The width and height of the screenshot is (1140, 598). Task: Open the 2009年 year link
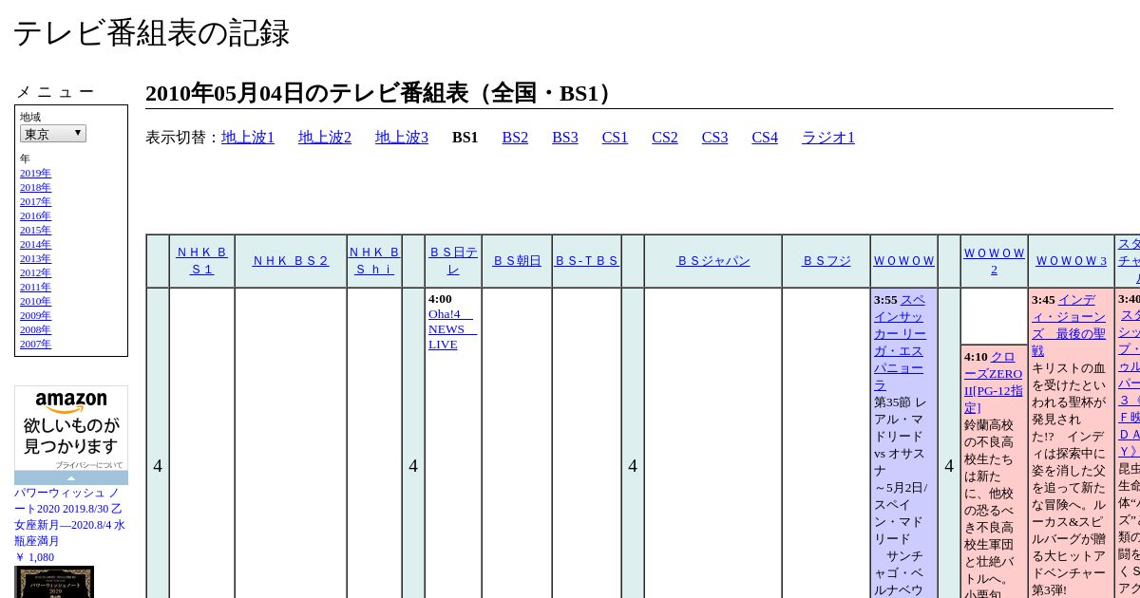pos(35,316)
